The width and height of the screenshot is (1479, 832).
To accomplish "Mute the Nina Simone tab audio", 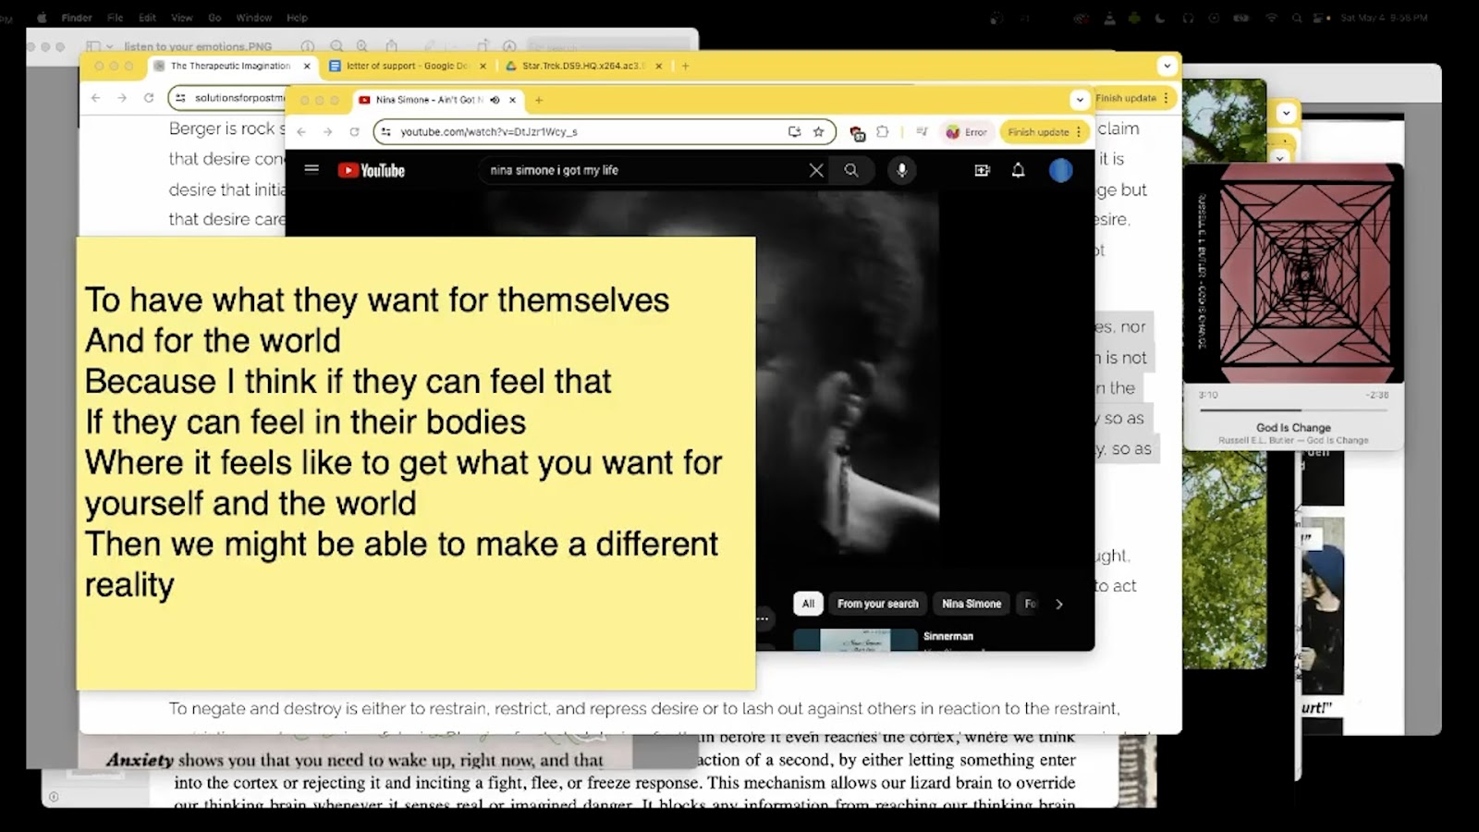I will click(495, 100).
